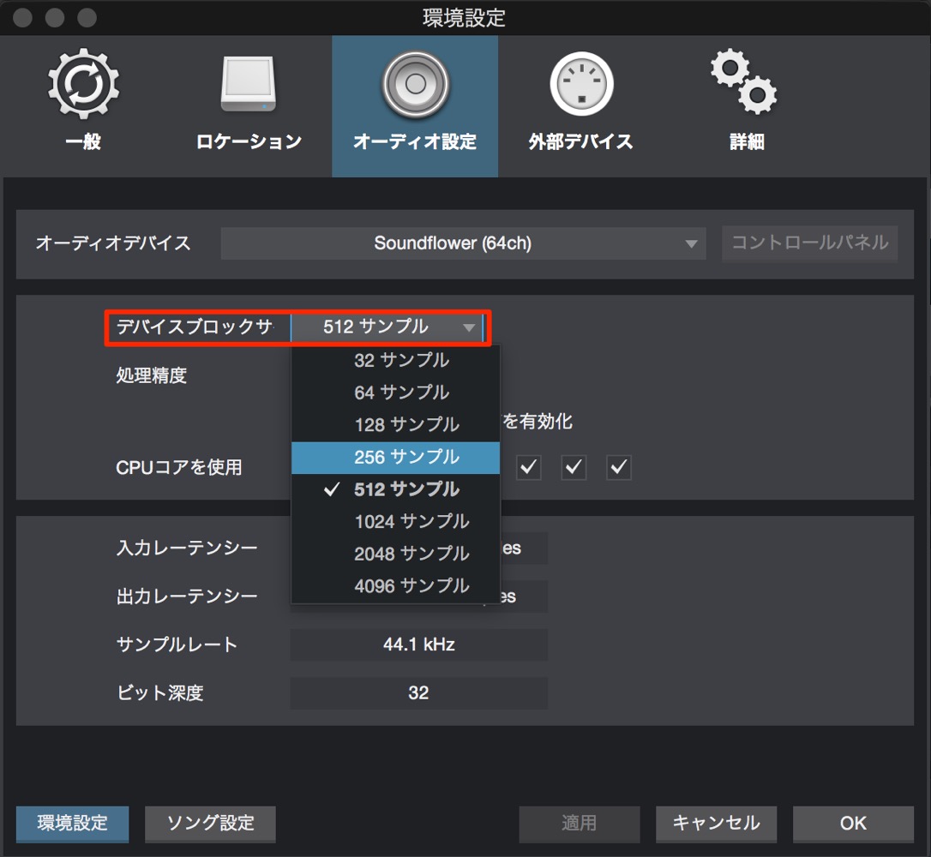Switch to the 外部デバイス tab label
Viewport: 931px width, 857px height.
click(580, 141)
